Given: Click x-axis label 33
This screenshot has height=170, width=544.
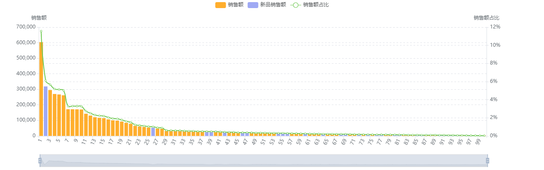Looking at the screenshot, I should click(x=183, y=142).
